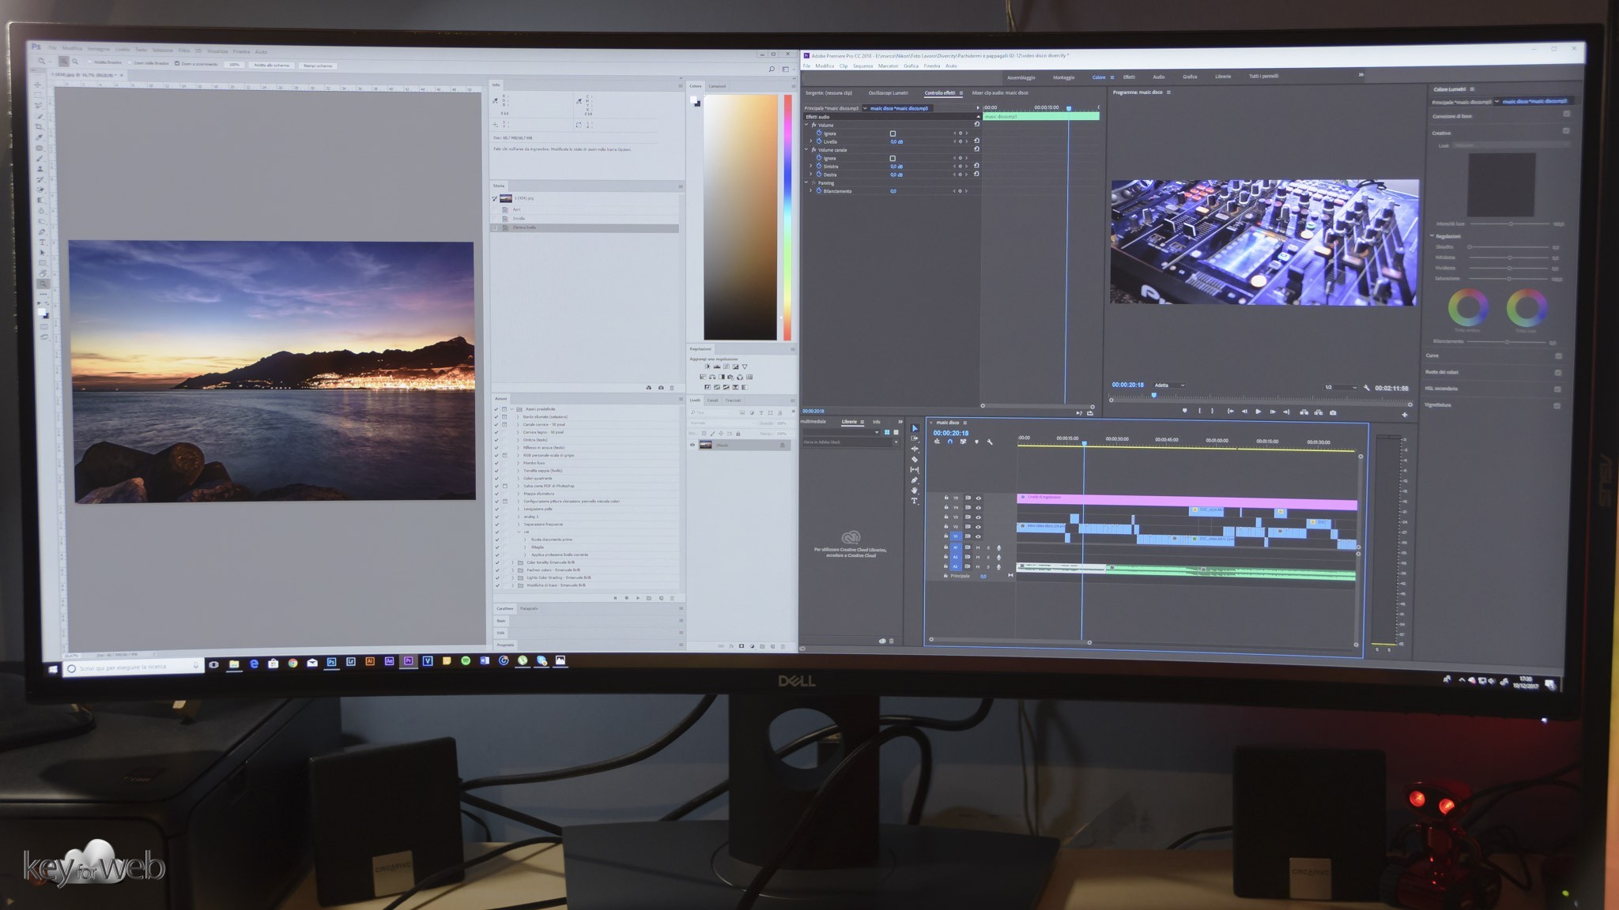Select the Crop tool in Photoshop
1619x910 pixels.
pyautogui.click(x=39, y=126)
